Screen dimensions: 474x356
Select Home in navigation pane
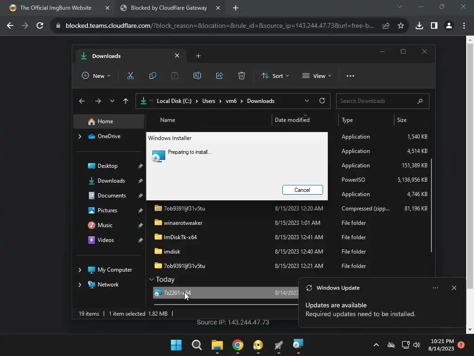pyautogui.click(x=109, y=121)
